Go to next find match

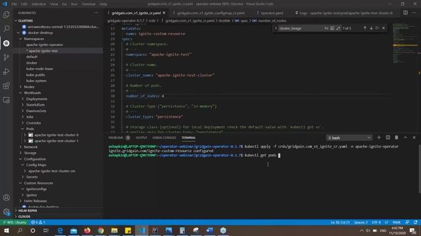(371, 28)
